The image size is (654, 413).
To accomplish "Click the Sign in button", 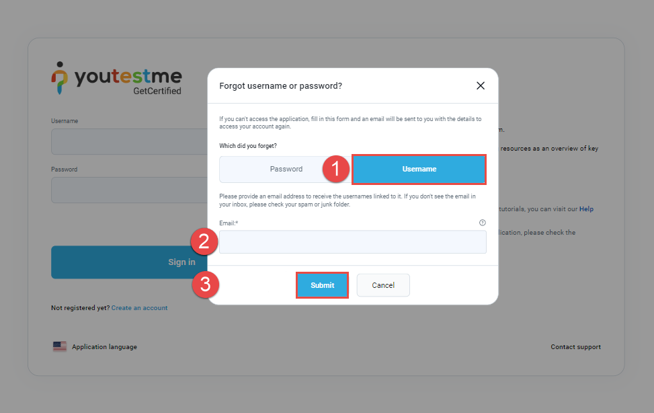I will [129, 262].
